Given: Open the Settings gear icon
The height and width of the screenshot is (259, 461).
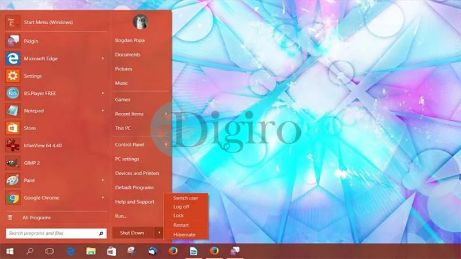Looking at the screenshot, I should click(13, 76).
